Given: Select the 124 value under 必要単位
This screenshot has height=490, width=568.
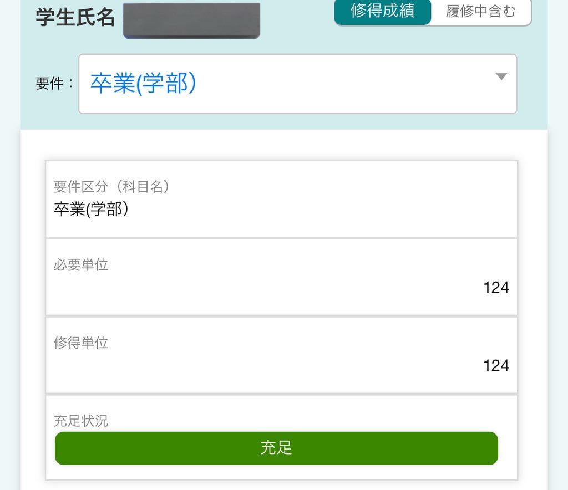Looking at the screenshot, I should coord(496,288).
